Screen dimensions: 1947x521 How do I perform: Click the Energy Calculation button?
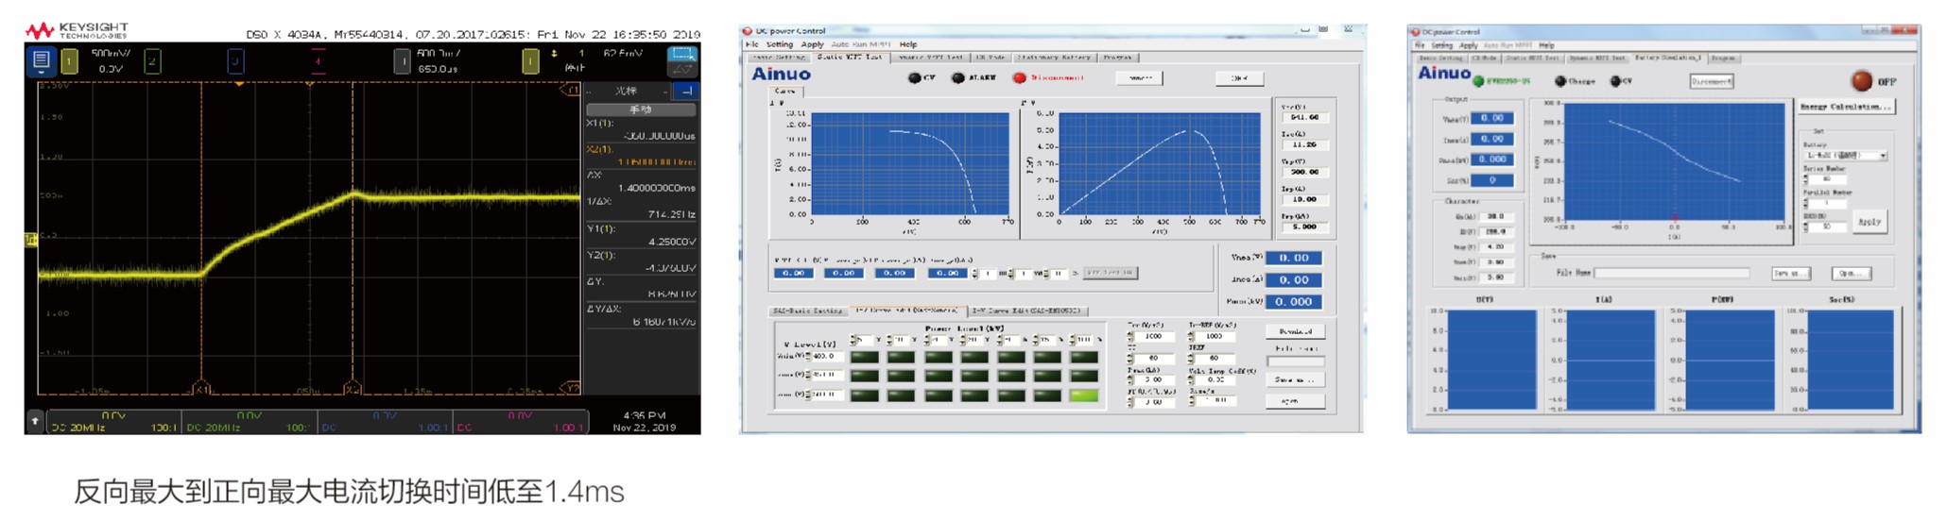[1845, 108]
